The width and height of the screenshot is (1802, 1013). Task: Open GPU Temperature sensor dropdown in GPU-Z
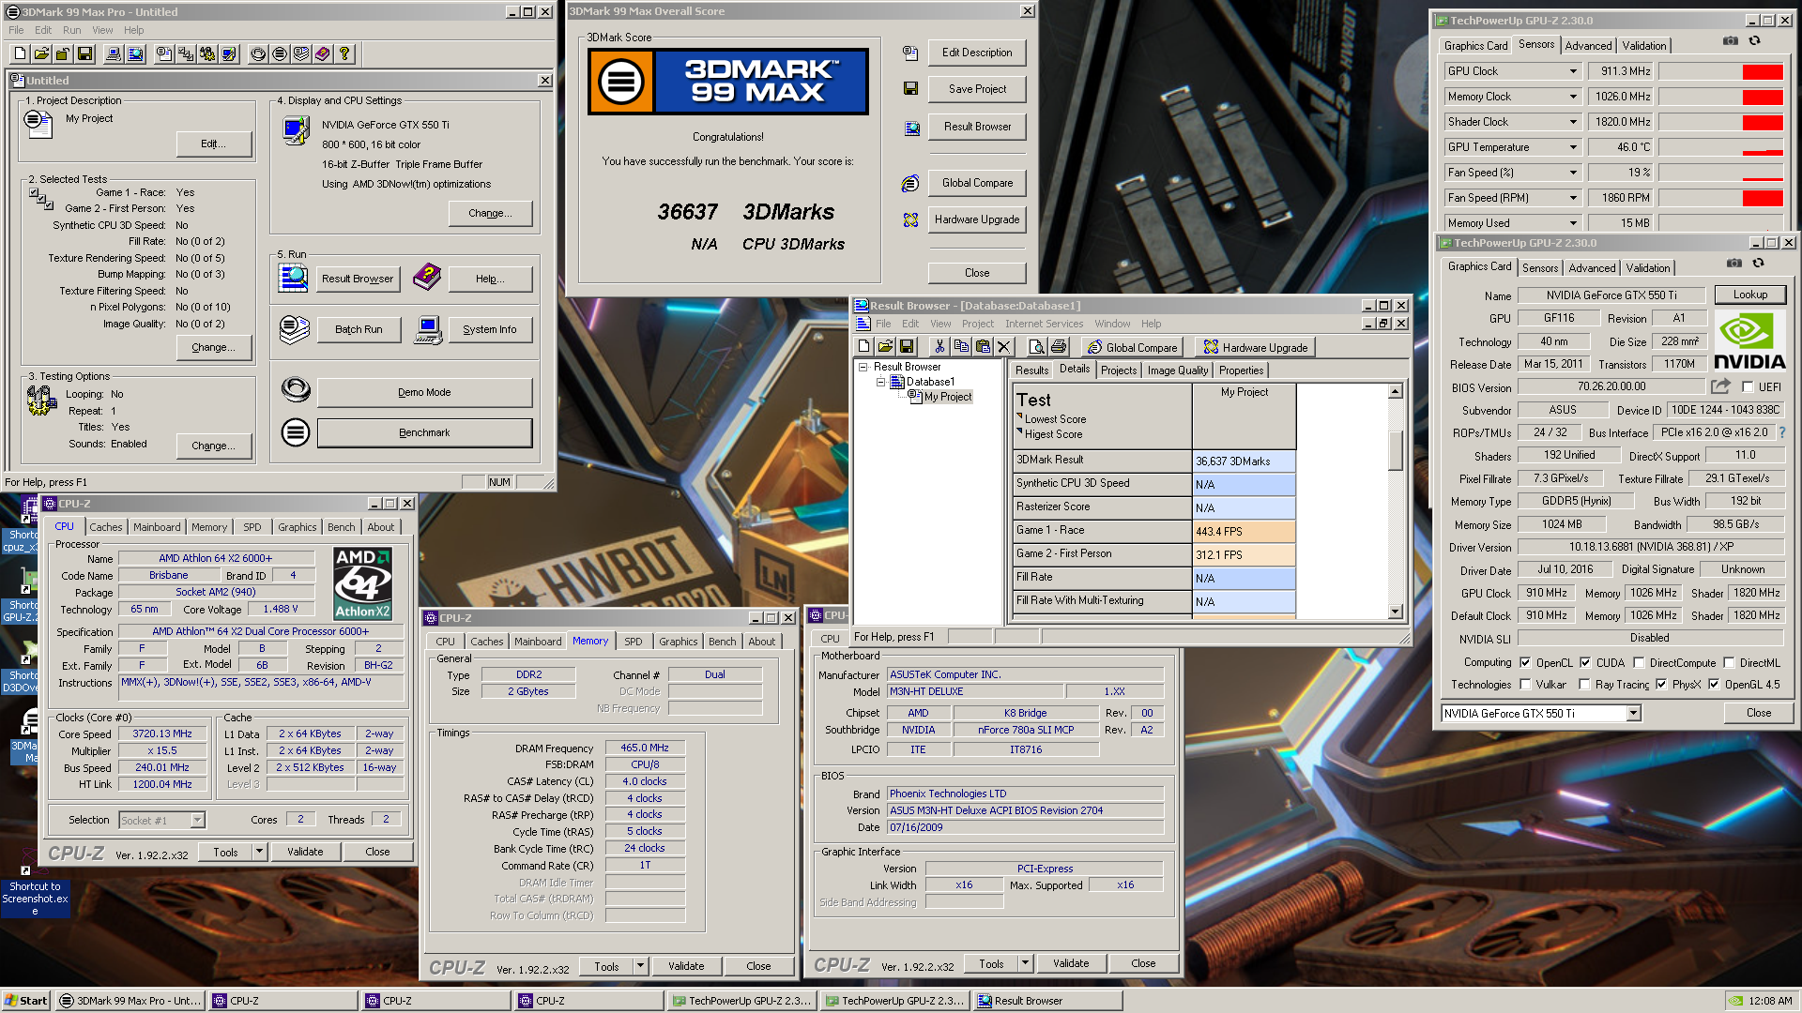coord(1573,147)
